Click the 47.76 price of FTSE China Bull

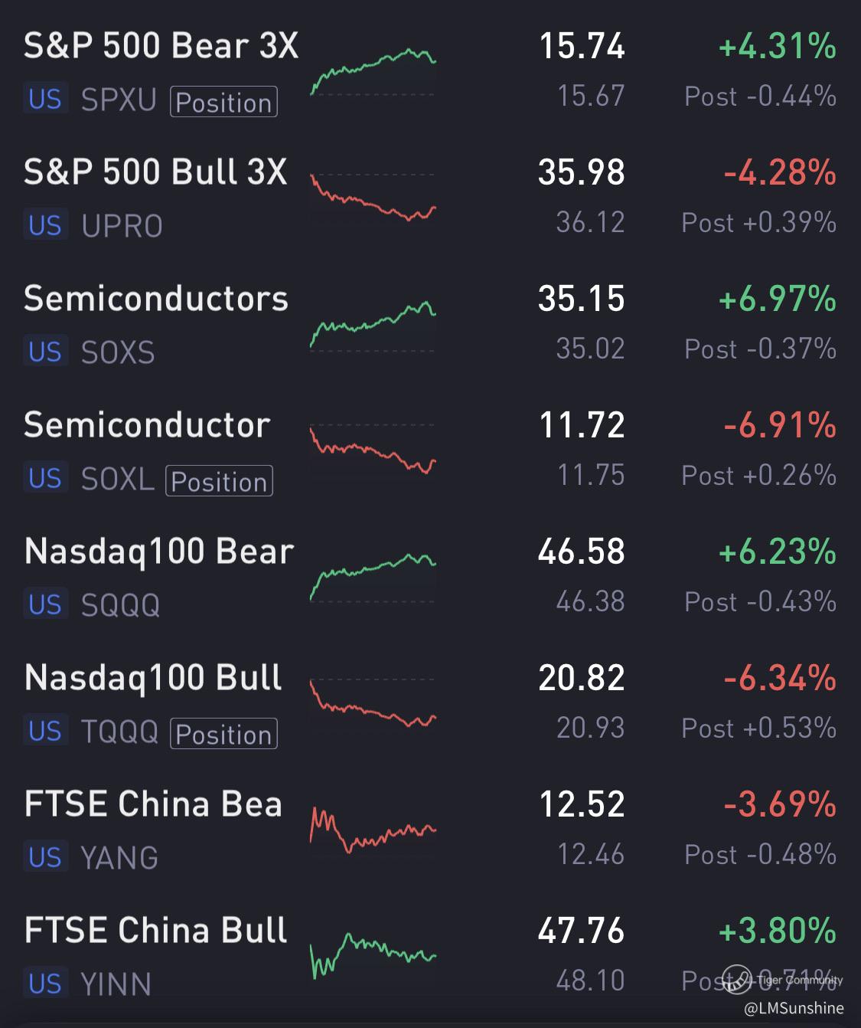tap(582, 931)
